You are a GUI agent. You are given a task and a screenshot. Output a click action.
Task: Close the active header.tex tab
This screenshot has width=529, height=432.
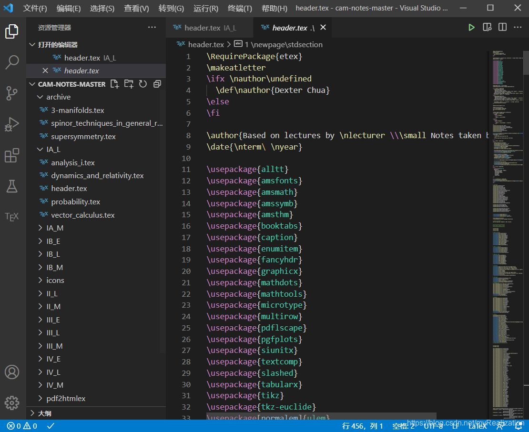pos(323,27)
